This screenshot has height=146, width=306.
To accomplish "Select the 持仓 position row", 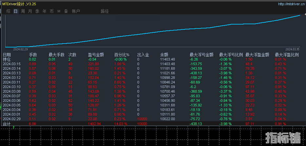I will pos(7,59).
